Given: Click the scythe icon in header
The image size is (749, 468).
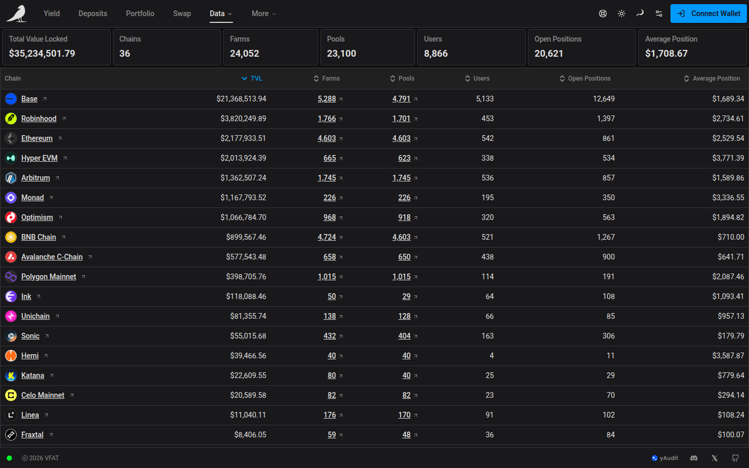Looking at the screenshot, I should tap(640, 14).
